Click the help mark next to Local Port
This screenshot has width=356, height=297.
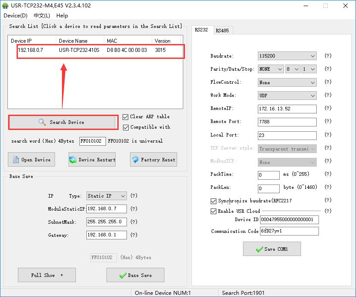coord(328,135)
